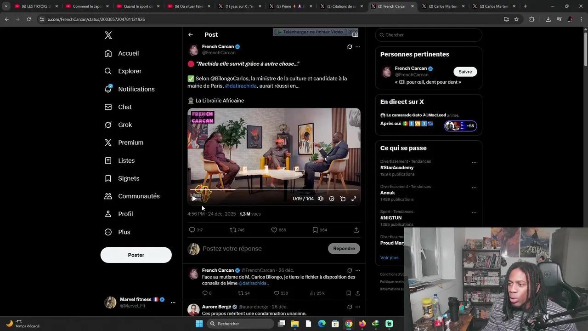Open options for #StarAcademy trend

point(474,163)
